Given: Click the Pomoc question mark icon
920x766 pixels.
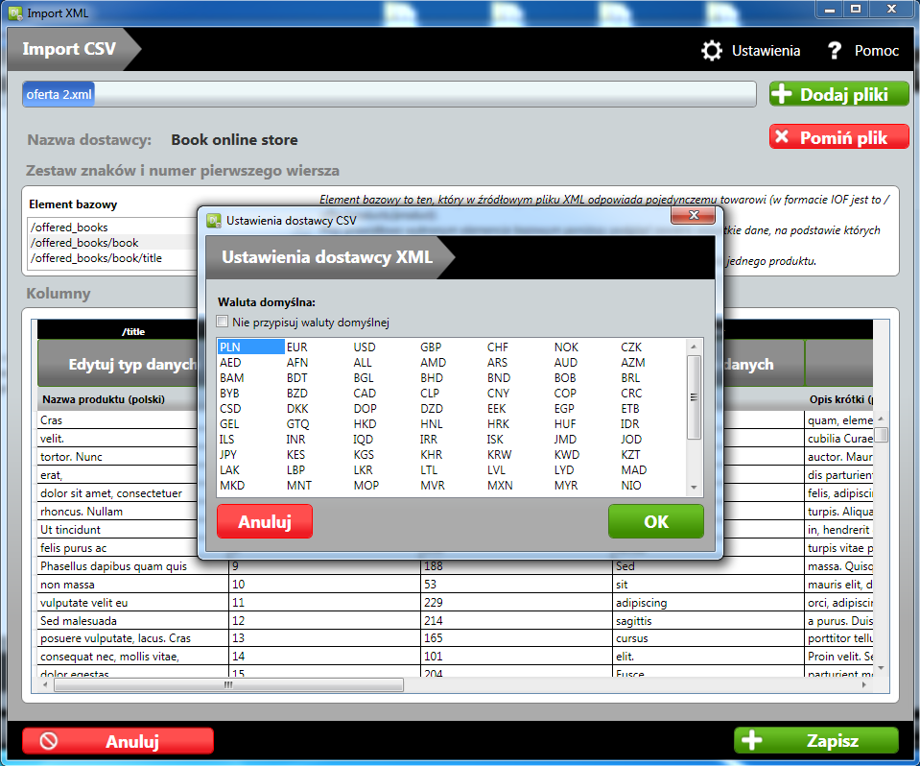Looking at the screenshot, I should coord(834,51).
